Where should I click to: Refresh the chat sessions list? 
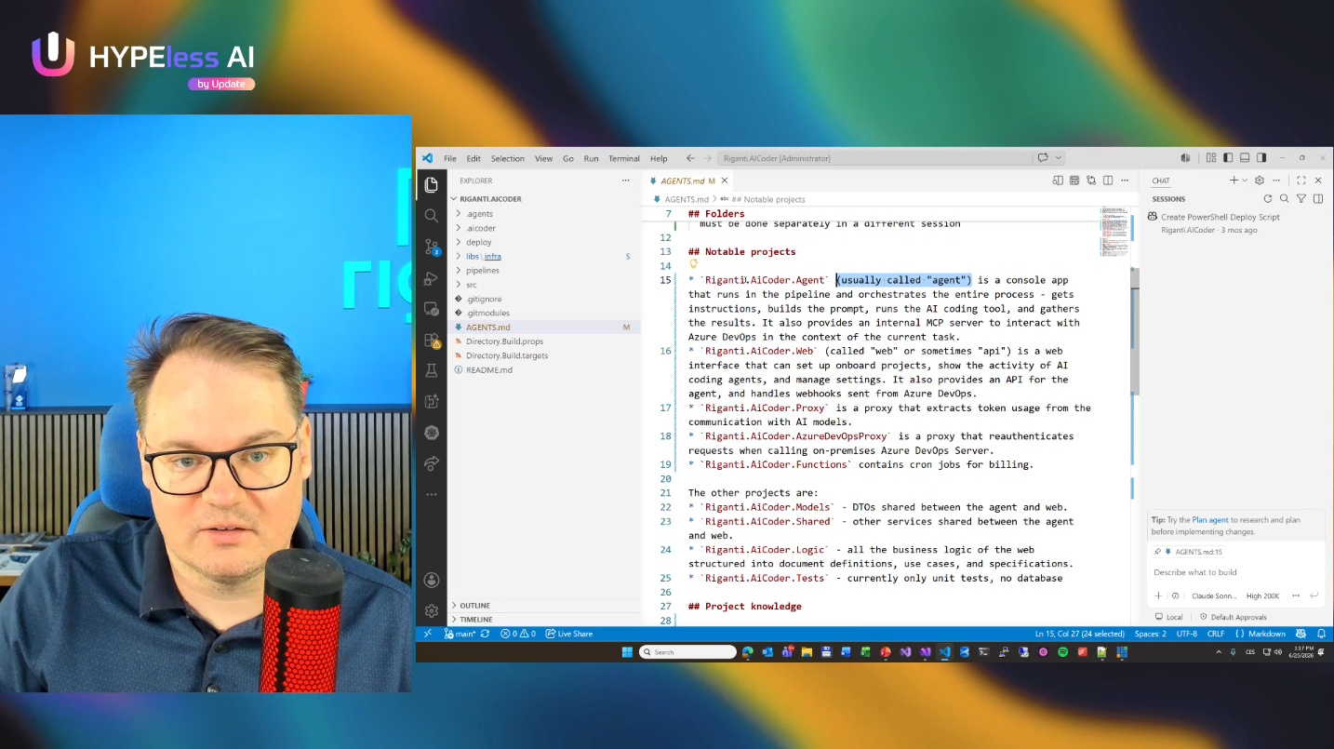pyautogui.click(x=1267, y=198)
